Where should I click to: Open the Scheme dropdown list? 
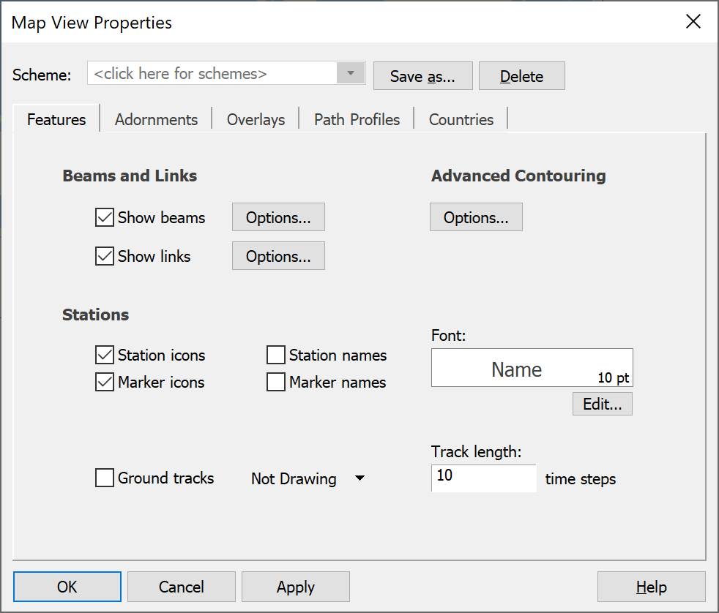350,73
